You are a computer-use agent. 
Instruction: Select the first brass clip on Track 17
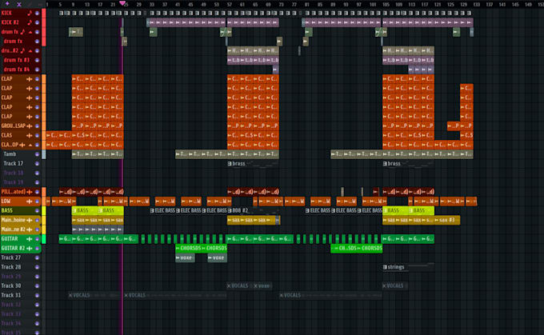click(x=253, y=163)
